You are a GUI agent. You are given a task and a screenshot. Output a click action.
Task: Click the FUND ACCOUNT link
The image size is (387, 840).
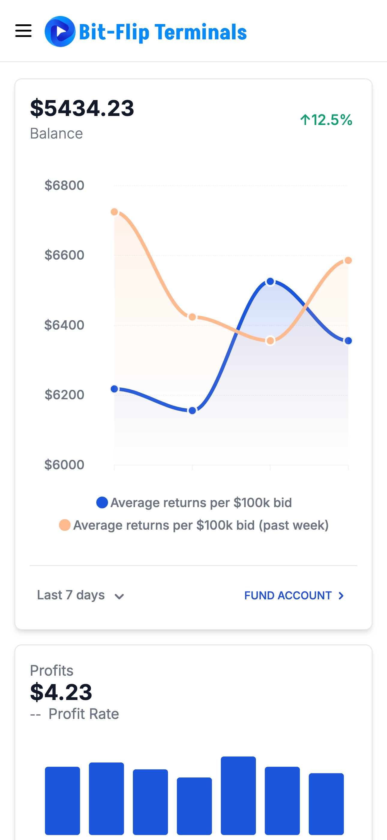coord(288,595)
